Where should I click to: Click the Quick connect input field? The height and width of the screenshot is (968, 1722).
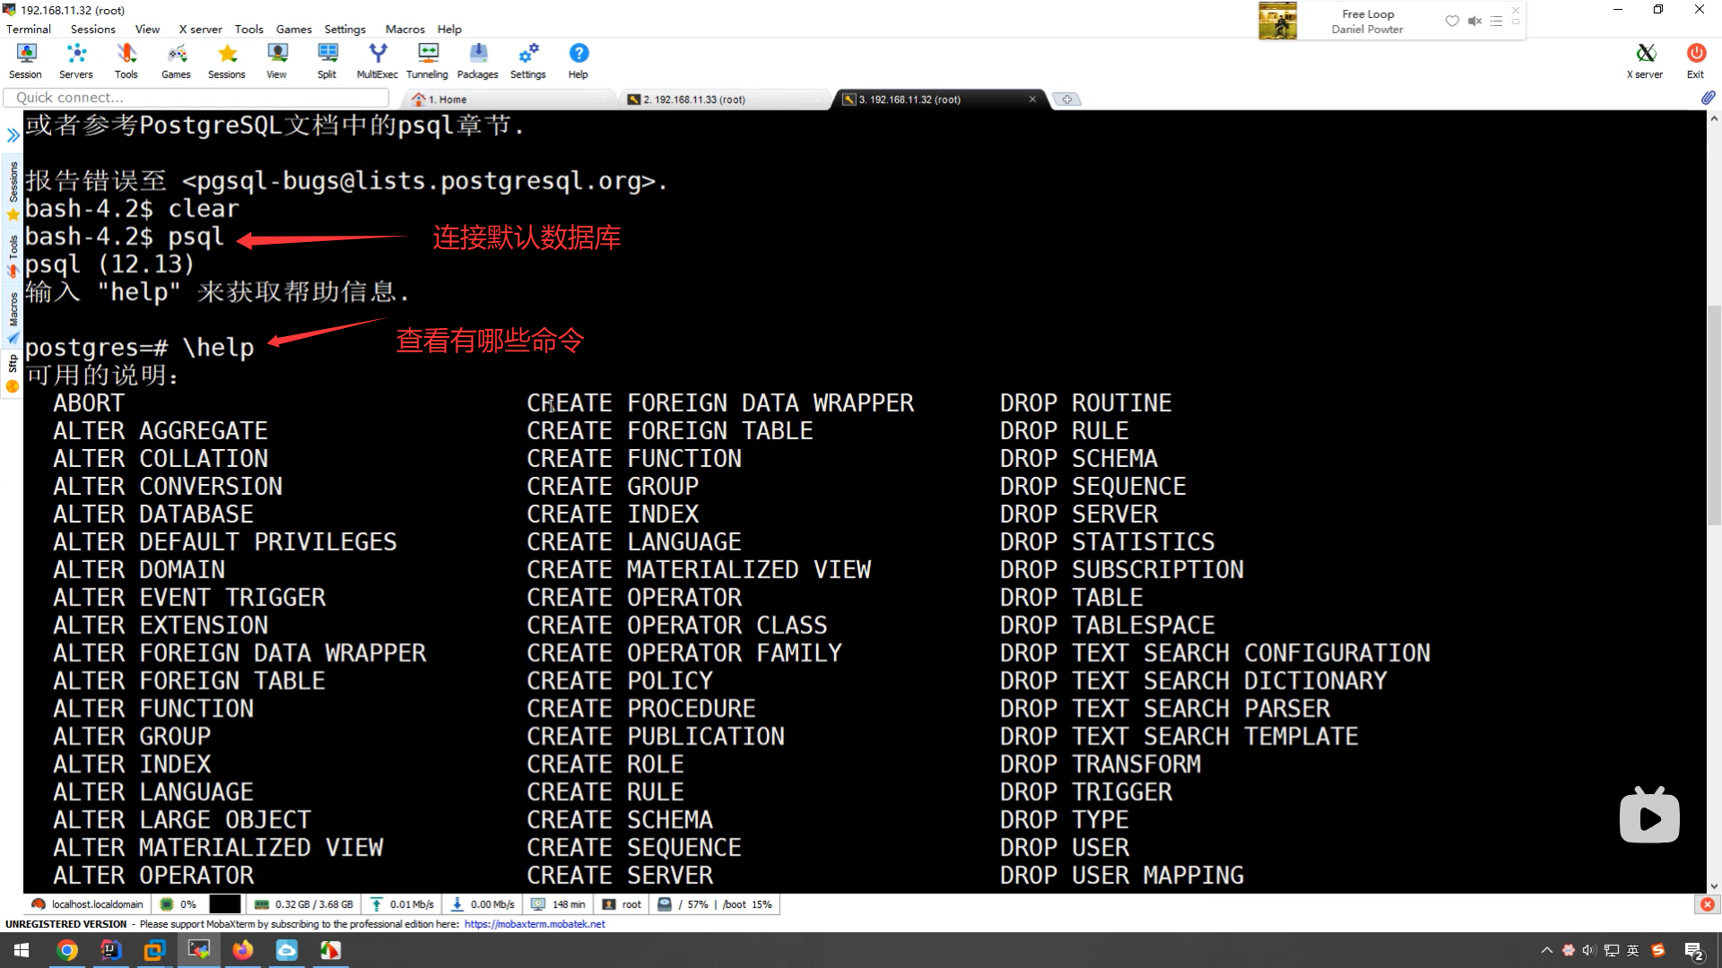197,98
